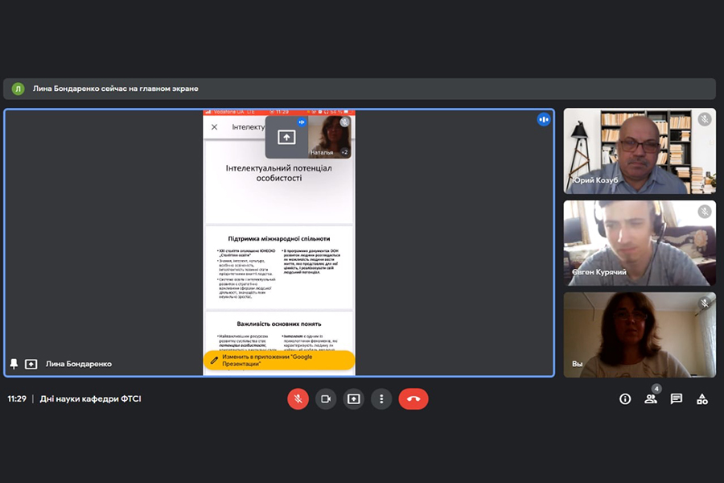The width and height of the screenshot is (724, 483).
Task: Click the muted mic icon on Юрий Козуб's tile
Action: 705,120
